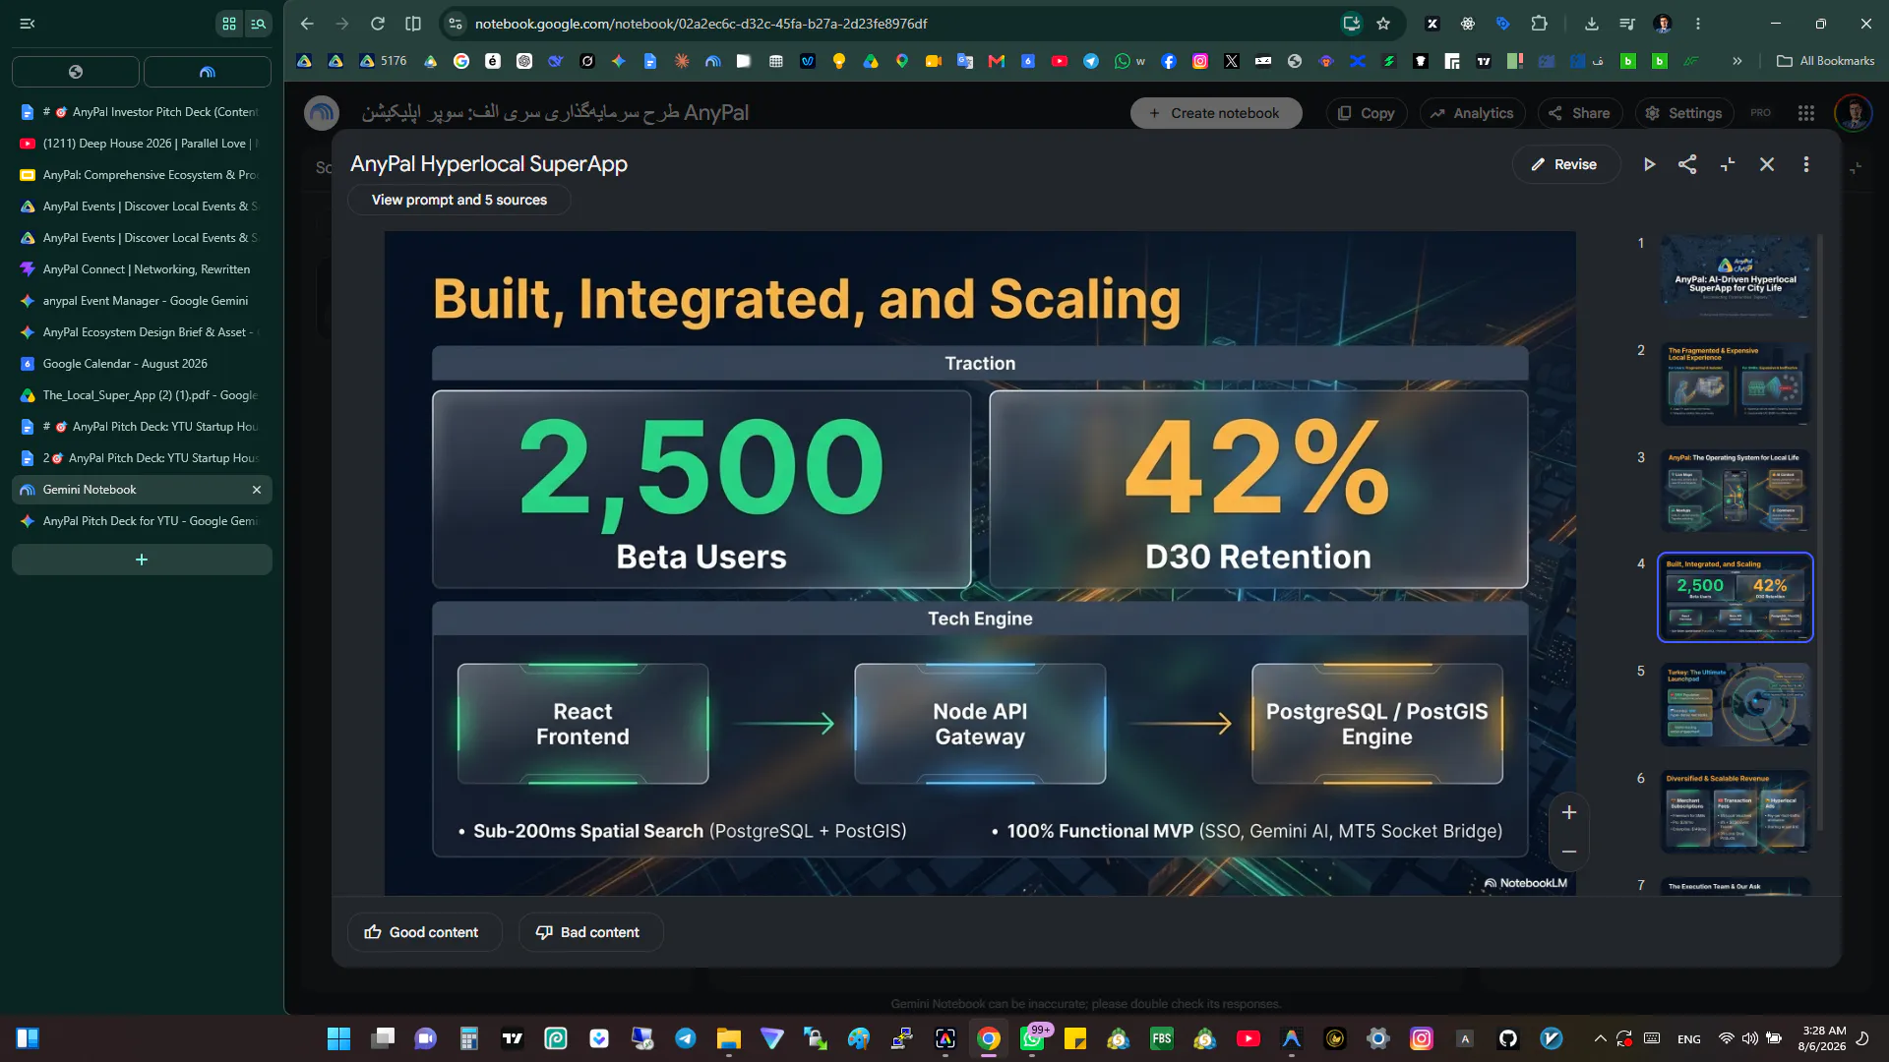Select slide 6 Diversified Revenue thumbnail
Image resolution: width=1889 pixels, height=1062 pixels.
1736,812
